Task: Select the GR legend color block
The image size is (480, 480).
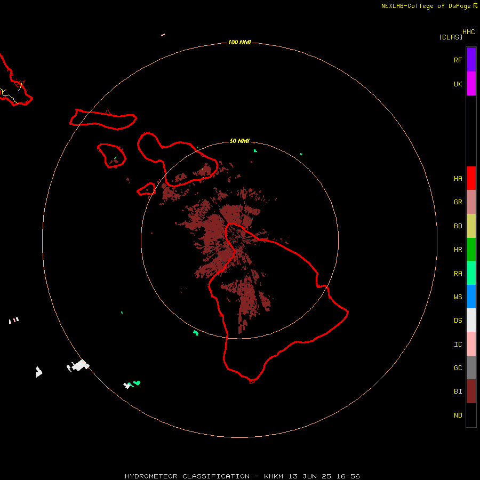Action: 471,202
